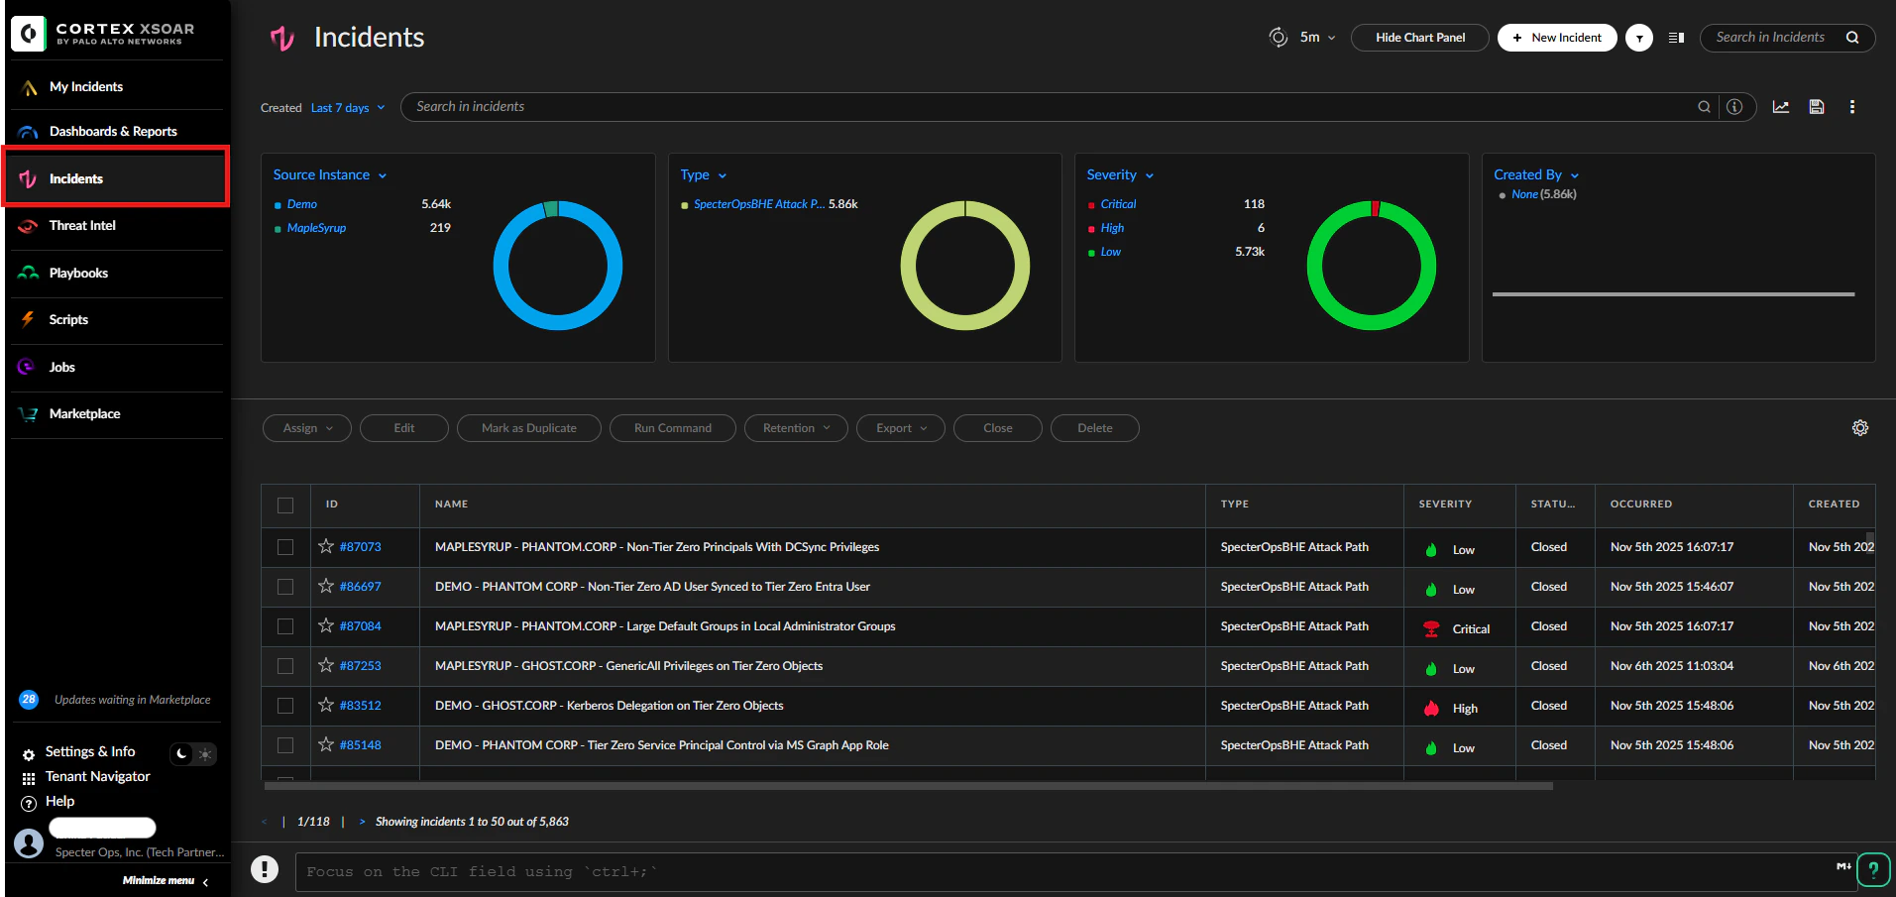The image size is (1896, 897).
Task: Click the Demo legend entry
Action: [301, 204]
